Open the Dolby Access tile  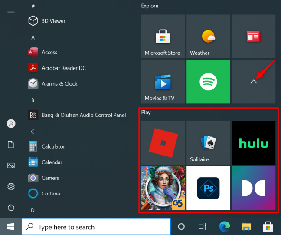click(254, 188)
